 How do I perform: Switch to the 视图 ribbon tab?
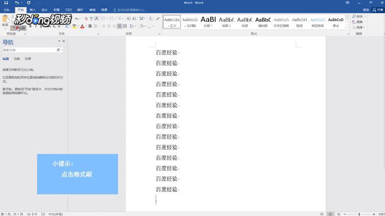click(104, 10)
